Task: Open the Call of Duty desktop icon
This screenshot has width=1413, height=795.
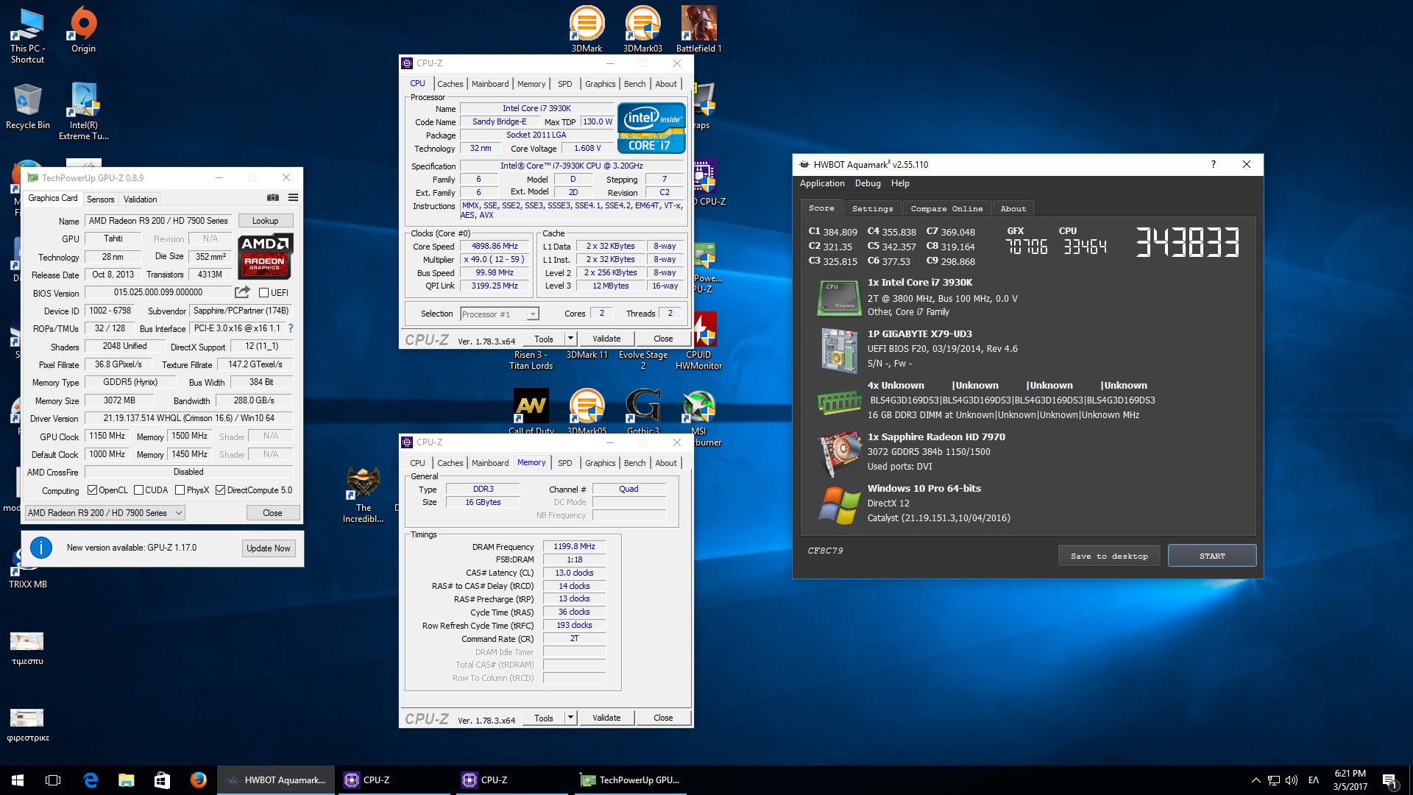Action: [531, 412]
